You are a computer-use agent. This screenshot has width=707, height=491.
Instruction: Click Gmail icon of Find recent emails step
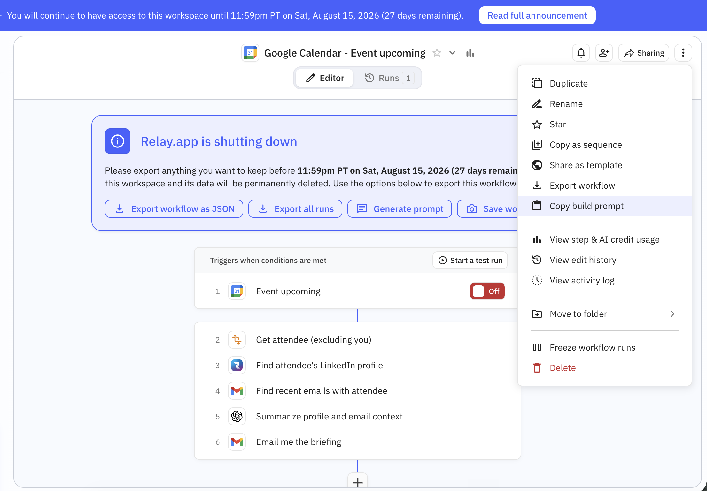click(237, 391)
